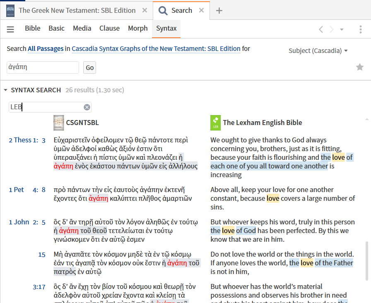This screenshot has width=371, height=303.
Task: Go back with the left arrow
Action: [x=321, y=29]
